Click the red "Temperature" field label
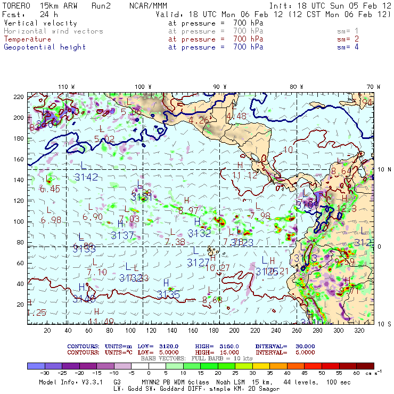Viewport: 394px width, 394px height. pyautogui.click(x=27, y=39)
